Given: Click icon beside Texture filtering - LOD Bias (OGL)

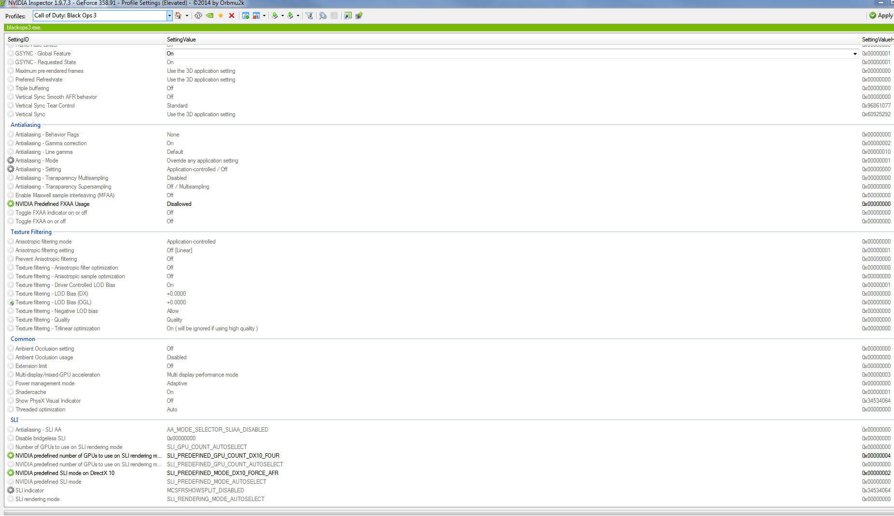Looking at the screenshot, I should [x=12, y=303].
